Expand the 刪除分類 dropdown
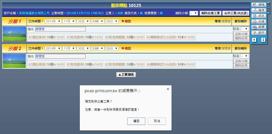The image size is (272, 134). [x=193, y=13]
